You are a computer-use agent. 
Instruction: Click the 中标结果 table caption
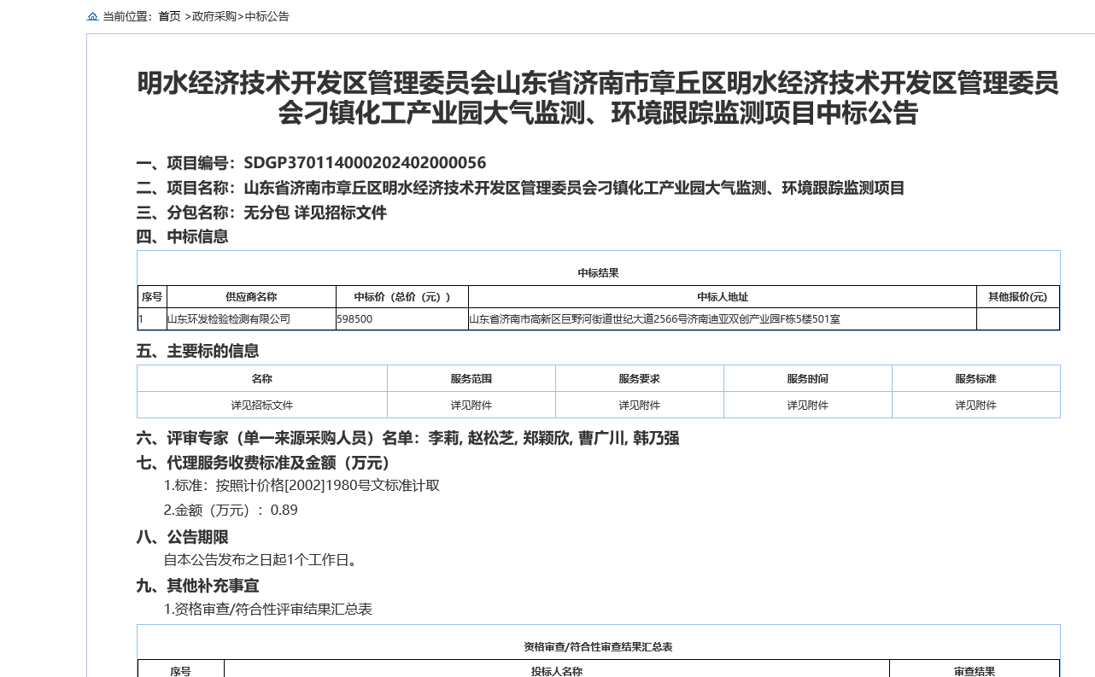598,273
